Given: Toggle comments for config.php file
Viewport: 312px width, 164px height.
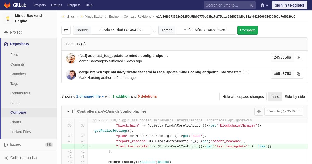Looking at the screenshot, I should click(259, 112).
